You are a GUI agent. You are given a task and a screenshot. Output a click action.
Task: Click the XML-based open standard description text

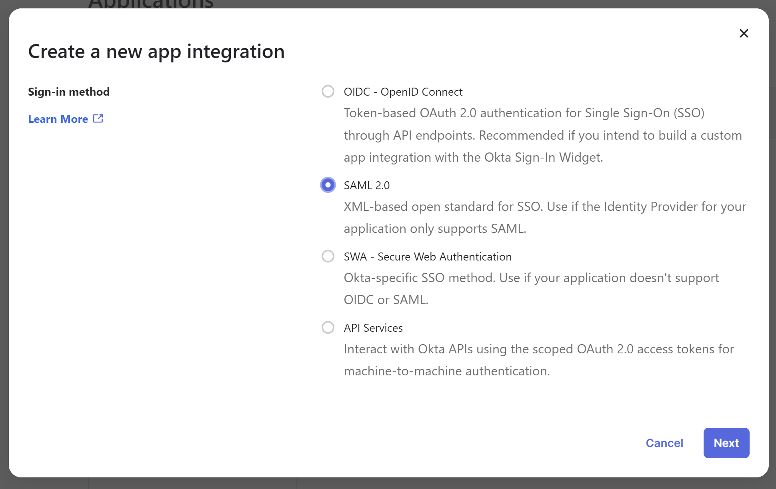(545, 218)
